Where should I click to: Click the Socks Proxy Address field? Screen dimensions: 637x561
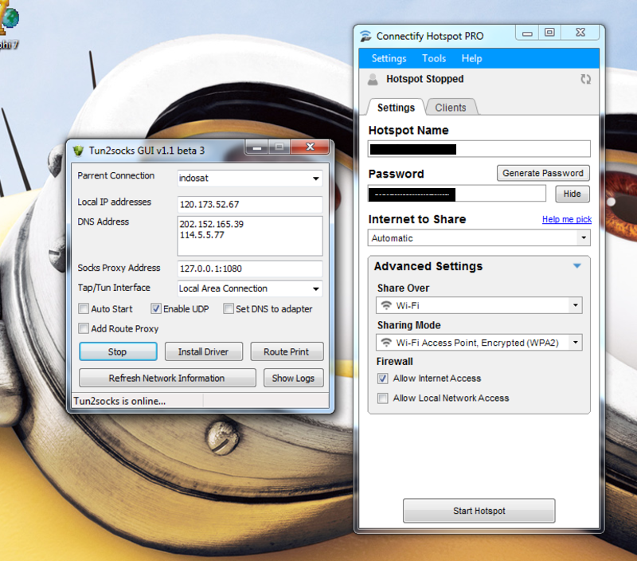250,269
